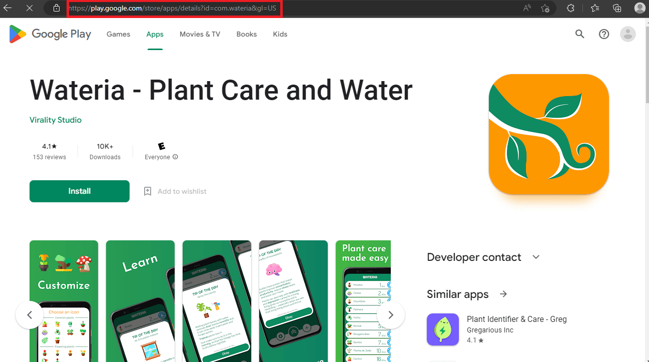Show previous screenshots with left chevron

coord(30,315)
